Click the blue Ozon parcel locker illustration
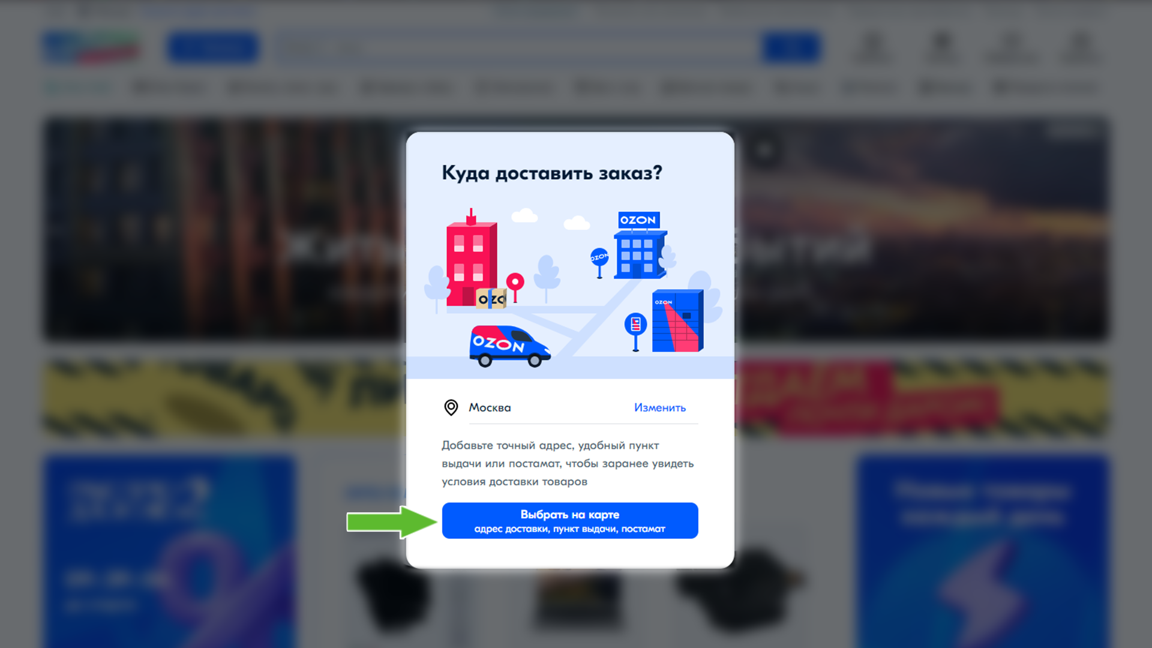1152x648 pixels. click(x=677, y=321)
